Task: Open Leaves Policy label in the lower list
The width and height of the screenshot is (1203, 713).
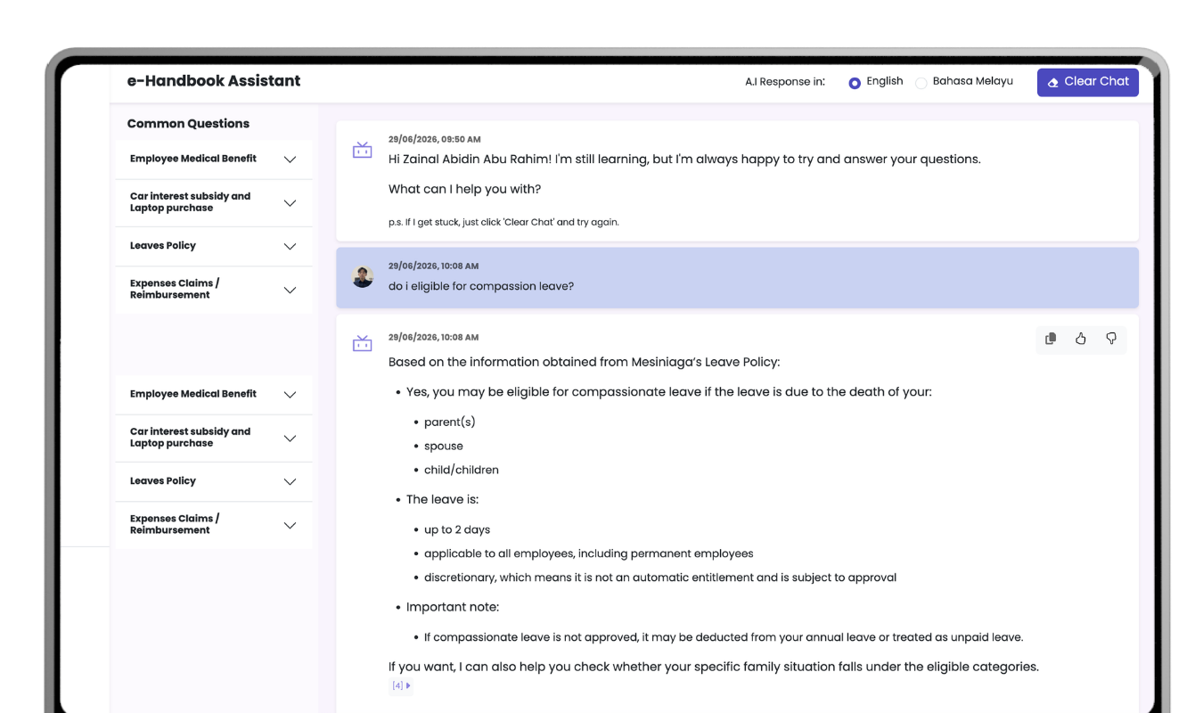Action: coord(163,481)
